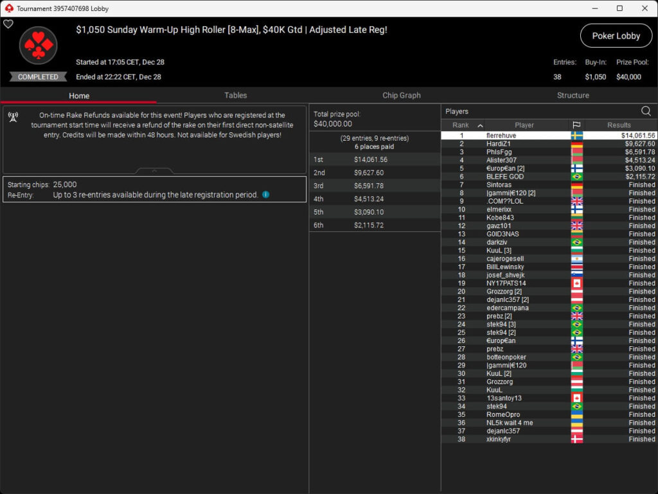Click the flag column header icon
Viewport: 658px width, 494px height.
[576, 125]
